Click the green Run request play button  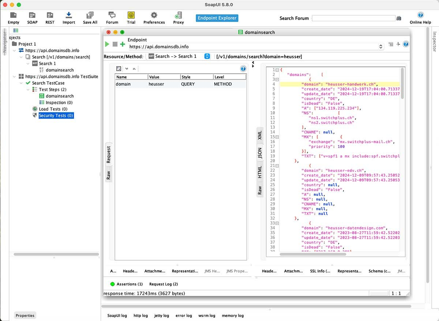click(x=107, y=44)
